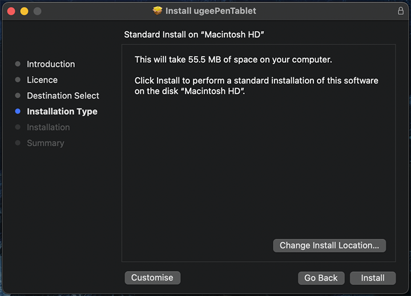
Task: Select the Introduction step in the sidebar
Action: coord(51,64)
